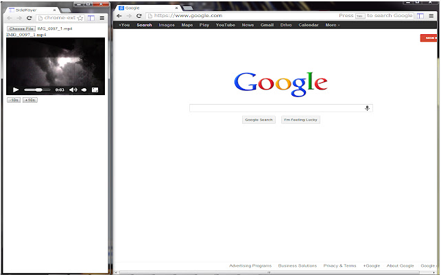Image resolution: width=441 pixels, height=275 pixels.
Task: Open Images in the Google bar
Action: coord(167,25)
